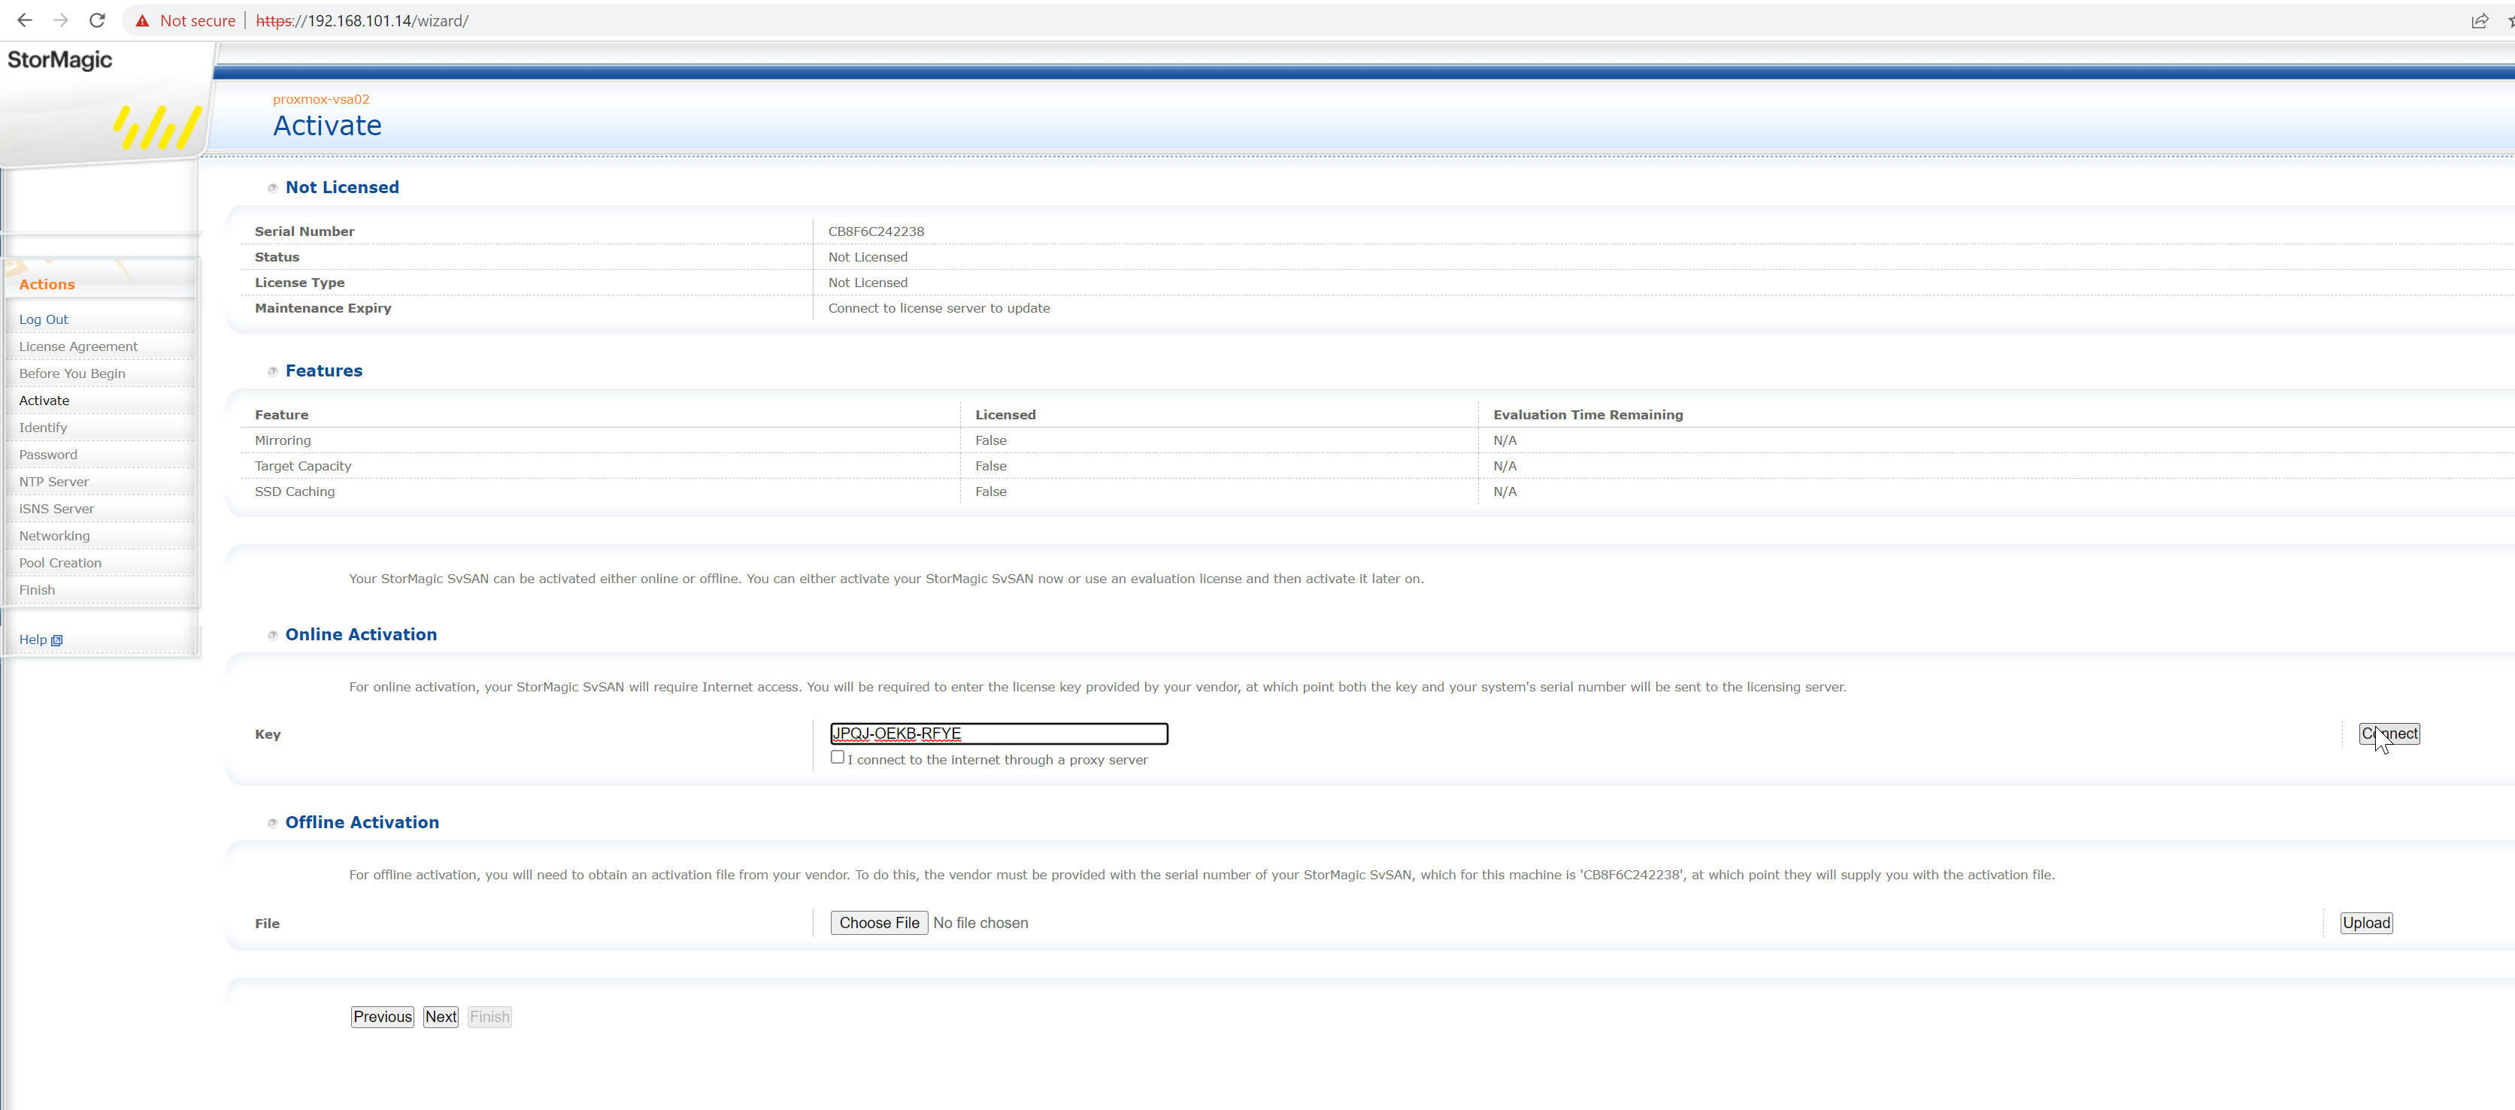Click the Licensed column header
Image resolution: width=2515 pixels, height=1110 pixels.
(1005, 415)
